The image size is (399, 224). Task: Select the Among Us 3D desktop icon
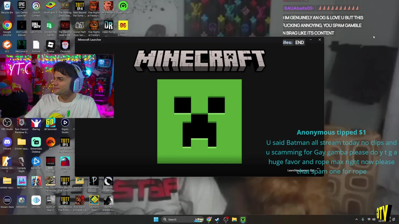tap(65, 165)
